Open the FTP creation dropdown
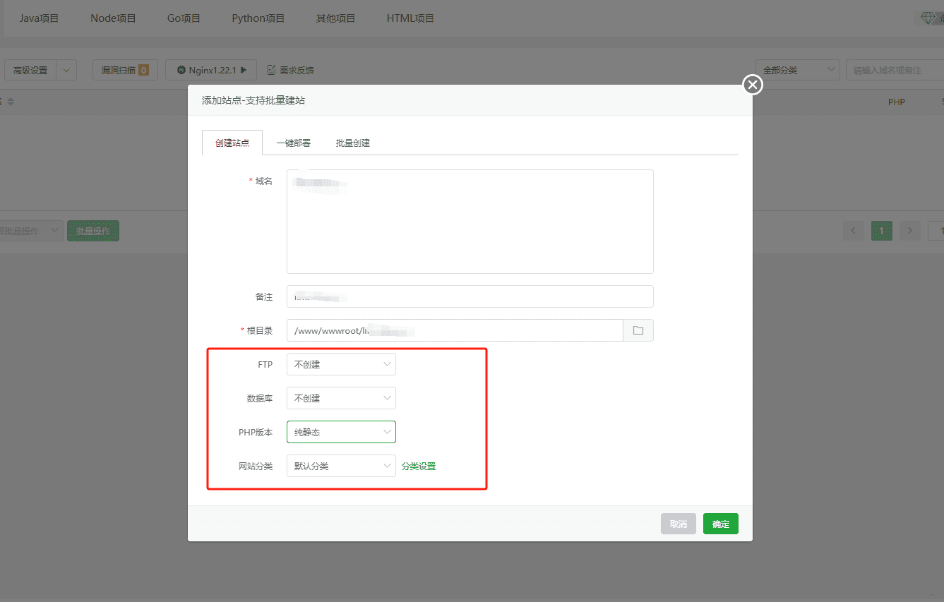The width and height of the screenshot is (944, 602). point(341,363)
